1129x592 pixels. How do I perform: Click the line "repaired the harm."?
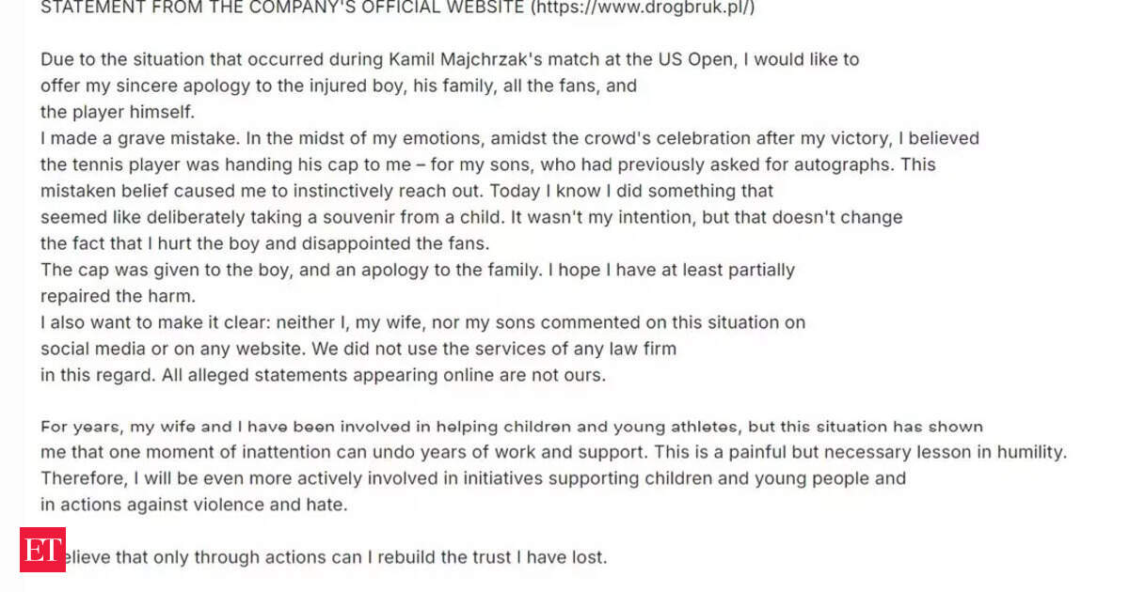pyautogui.click(x=118, y=296)
